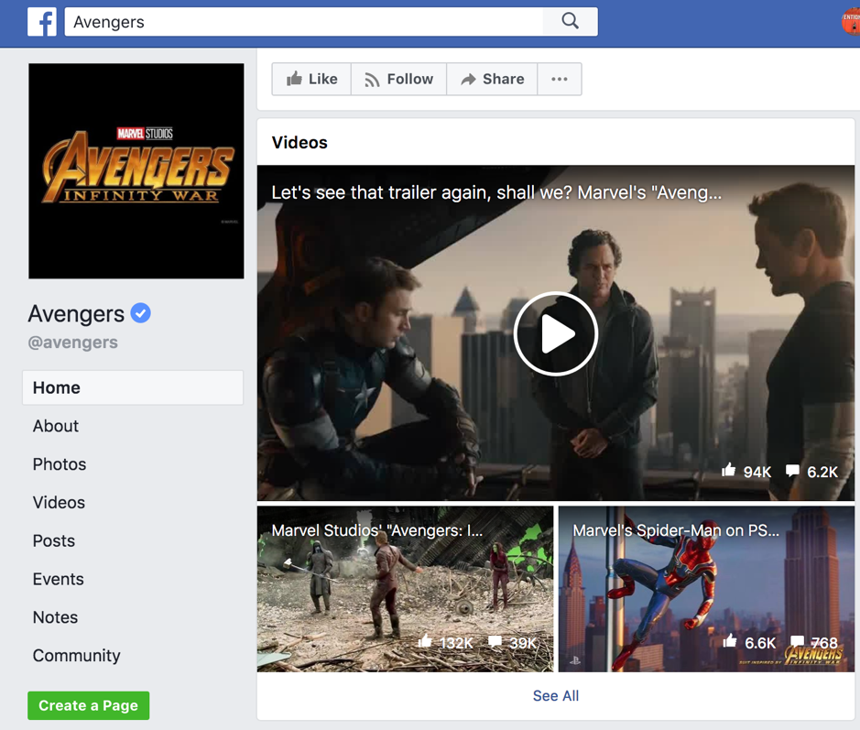Open the About section in sidebar
Image resolution: width=860 pixels, height=730 pixels.
point(56,426)
